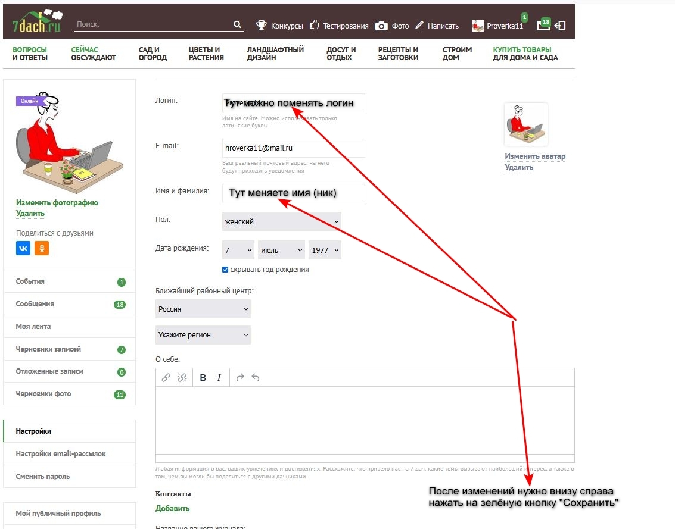Share profile via Odnoklassniki icon
Image resolution: width=675 pixels, height=529 pixels.
pos(42,249)
